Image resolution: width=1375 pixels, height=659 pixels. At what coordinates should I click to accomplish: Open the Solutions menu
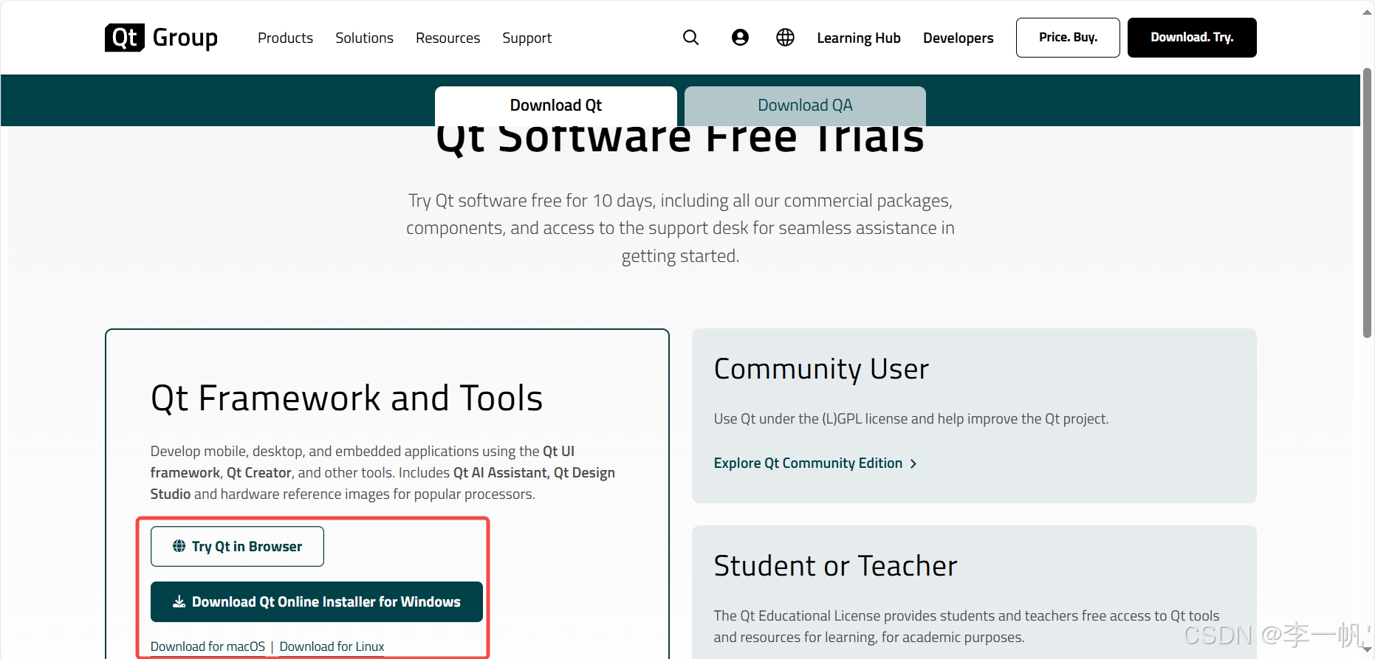[364, 38]
